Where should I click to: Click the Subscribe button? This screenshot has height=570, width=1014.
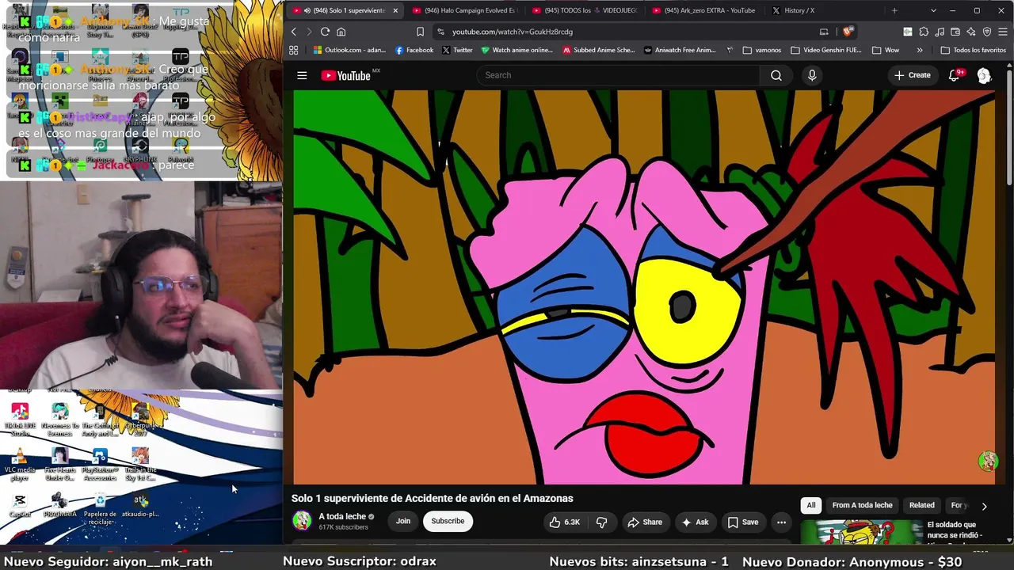click(448, 521)
